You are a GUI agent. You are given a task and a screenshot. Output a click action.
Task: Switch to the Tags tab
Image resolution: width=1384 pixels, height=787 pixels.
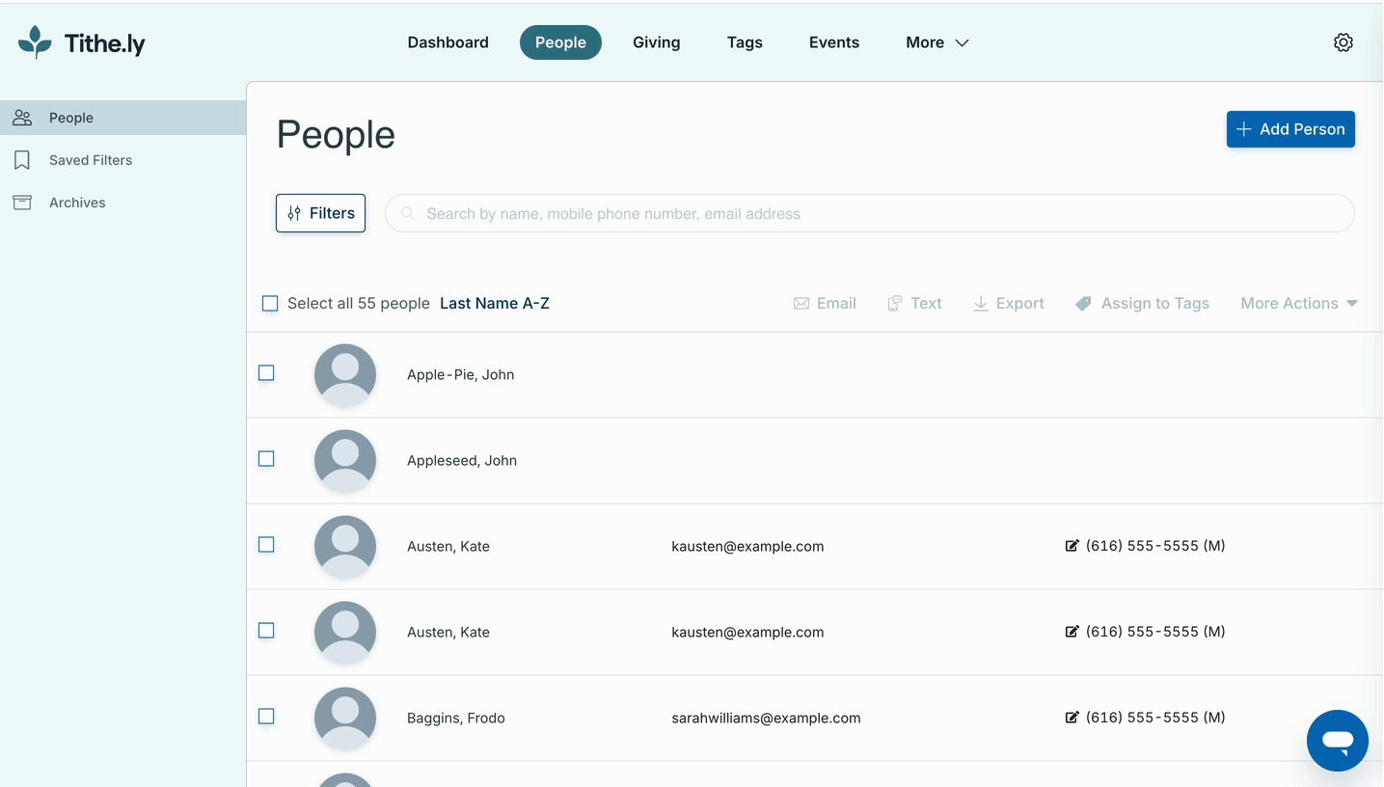tap(745, 42)
